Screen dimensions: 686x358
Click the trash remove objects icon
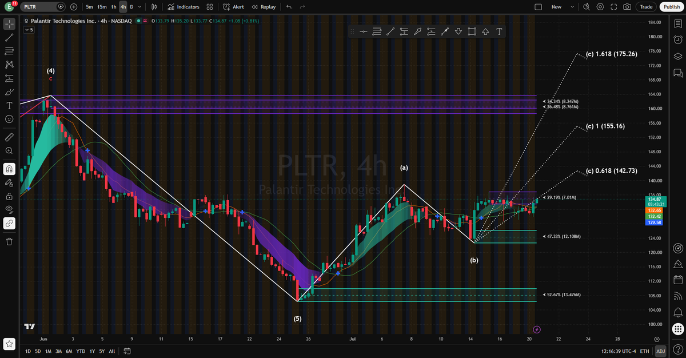(9, 241)
